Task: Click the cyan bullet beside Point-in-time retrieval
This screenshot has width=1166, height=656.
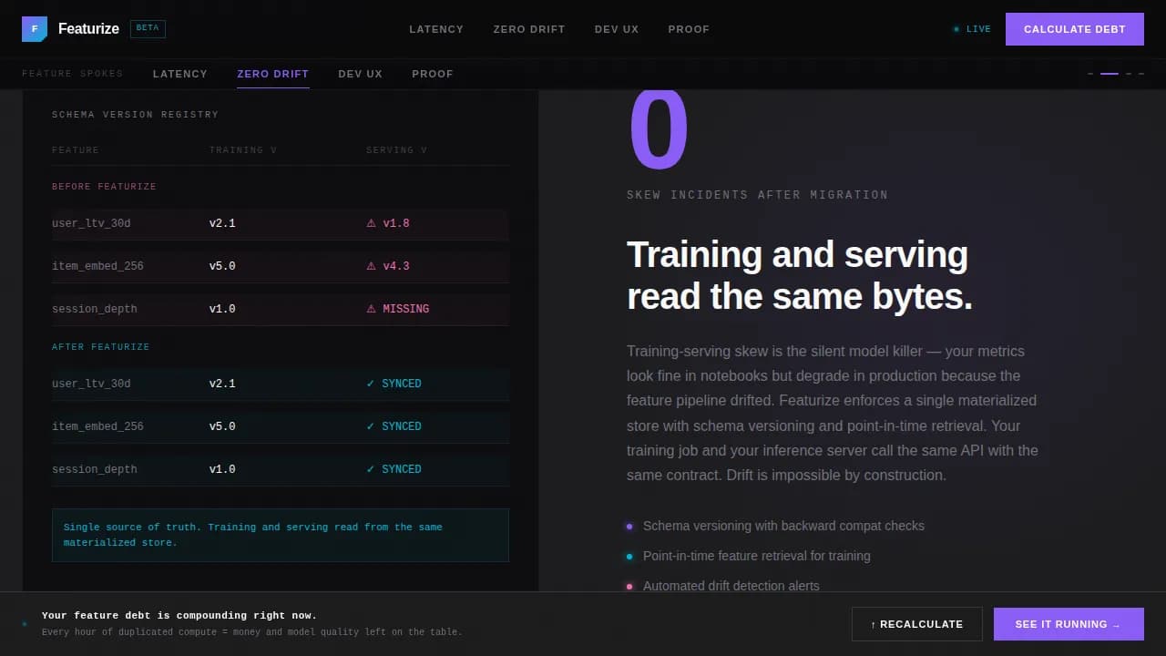Action: click(x=629, y=556)
